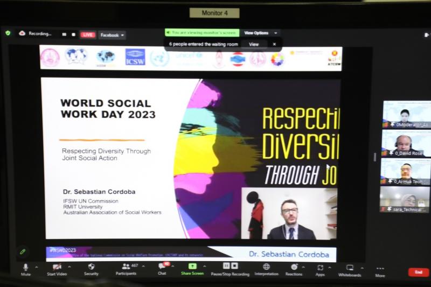Open the Security shield menu

click(91, 269)
